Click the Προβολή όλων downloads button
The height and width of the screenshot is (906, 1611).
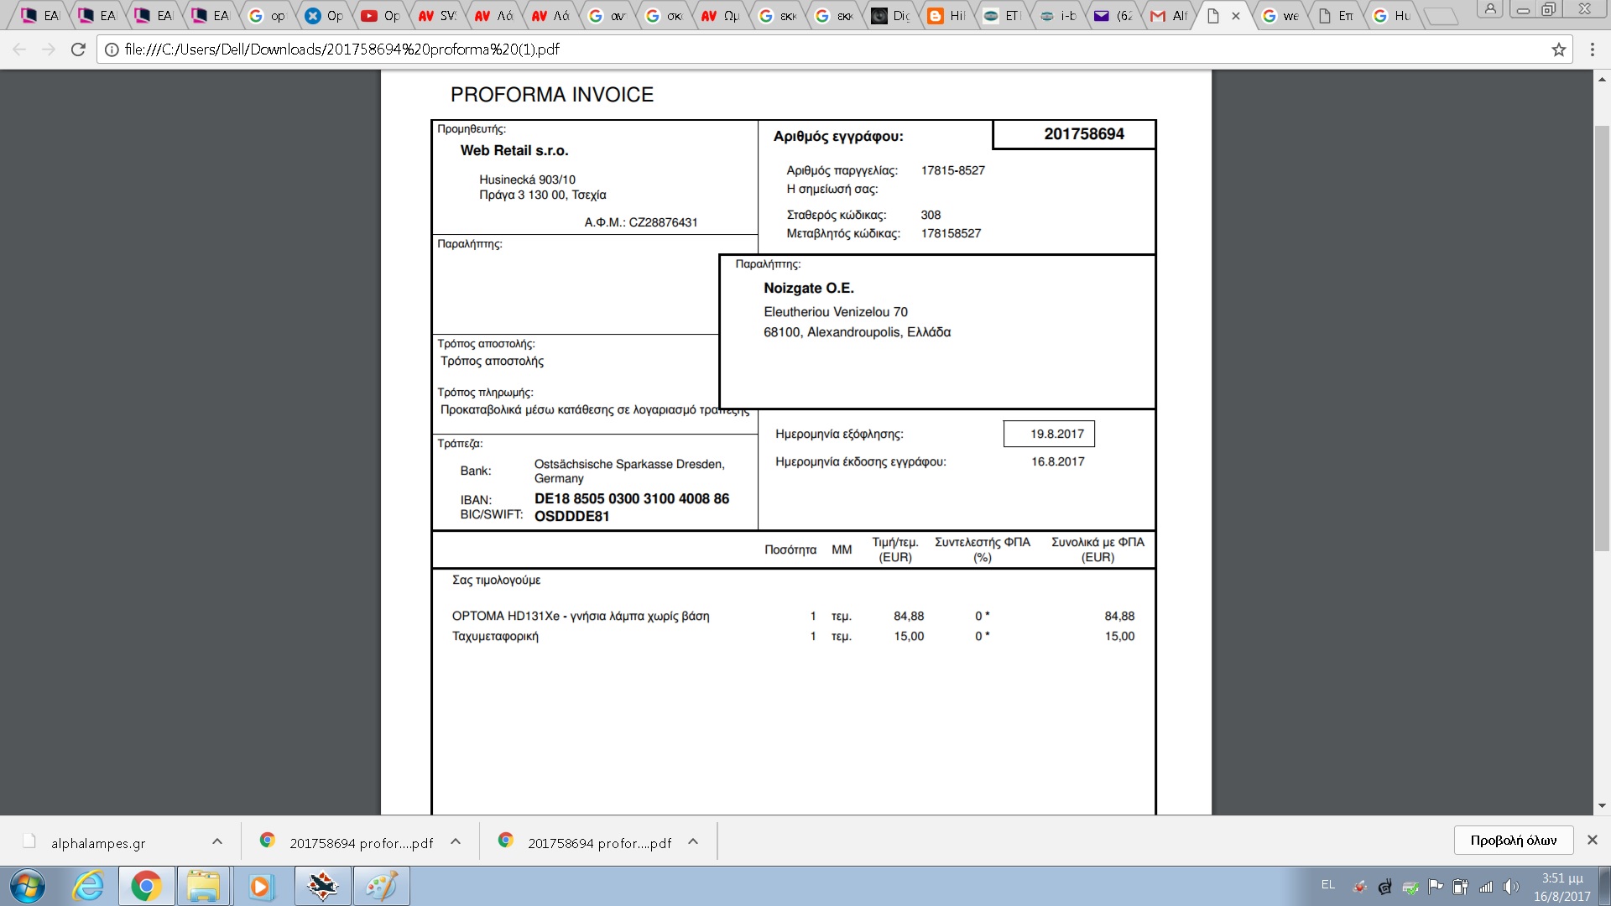point(1512,840)
